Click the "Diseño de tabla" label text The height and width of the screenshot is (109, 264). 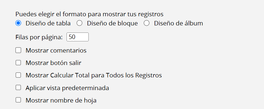(x=48, y=23)
